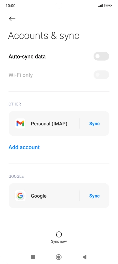Open the Add account link
Image resolution: width=118 pixels, height=264 pixels.
tap(24, 147)
